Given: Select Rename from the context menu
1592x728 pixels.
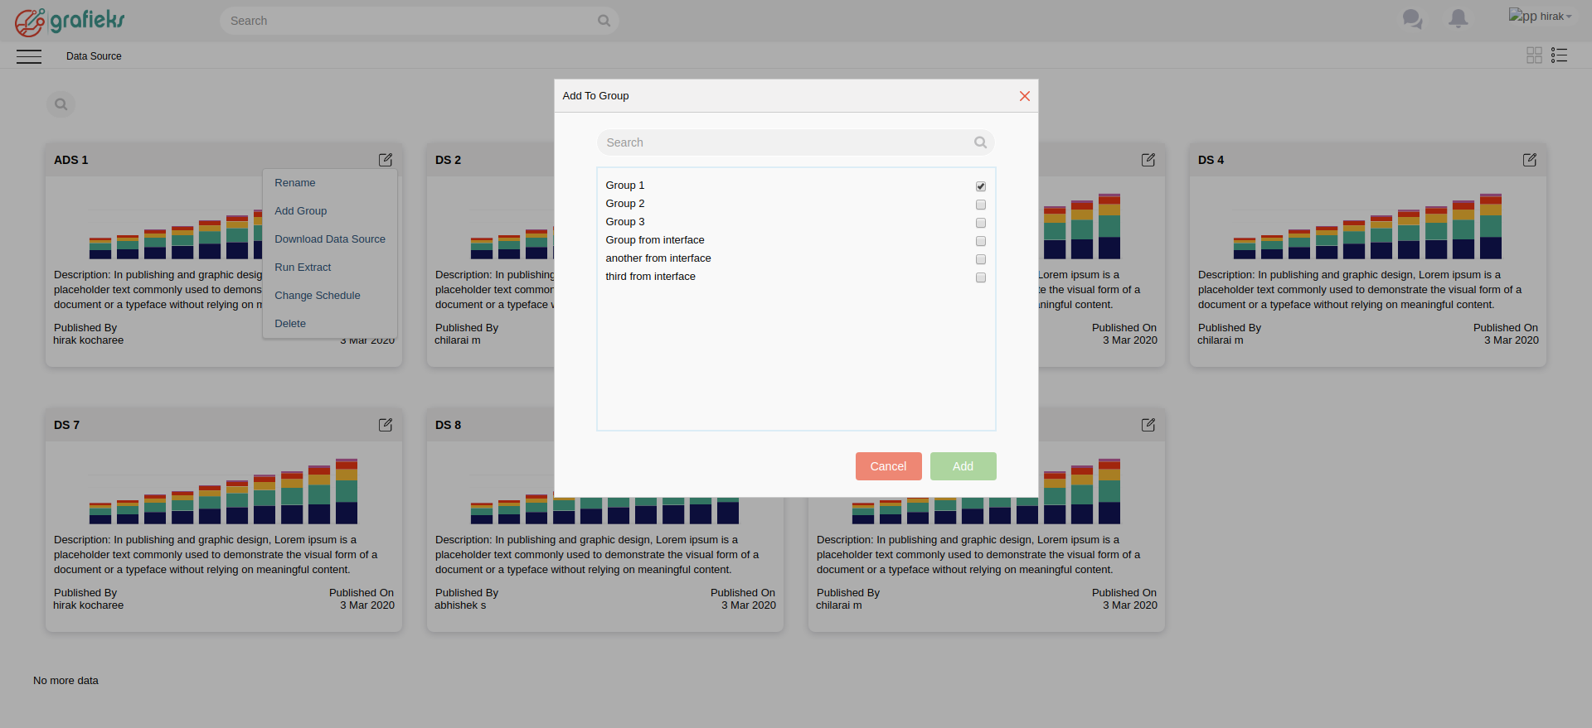Looking at the screenshot, I should point(295,183).
